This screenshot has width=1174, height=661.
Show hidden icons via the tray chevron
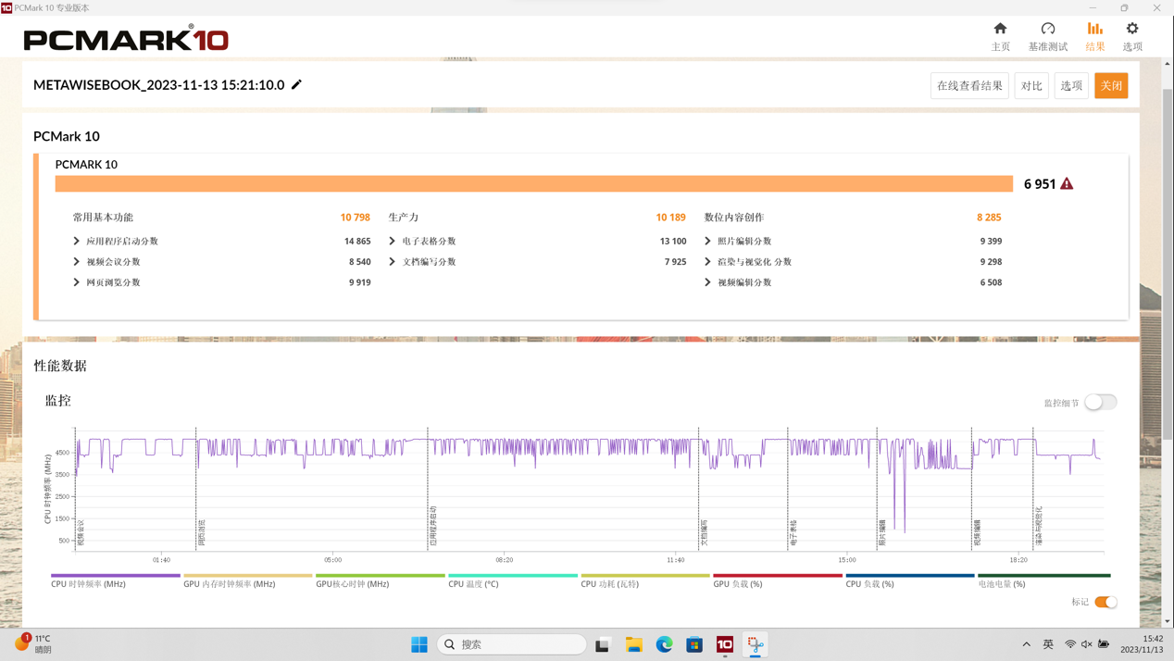tap(1026, 644)
